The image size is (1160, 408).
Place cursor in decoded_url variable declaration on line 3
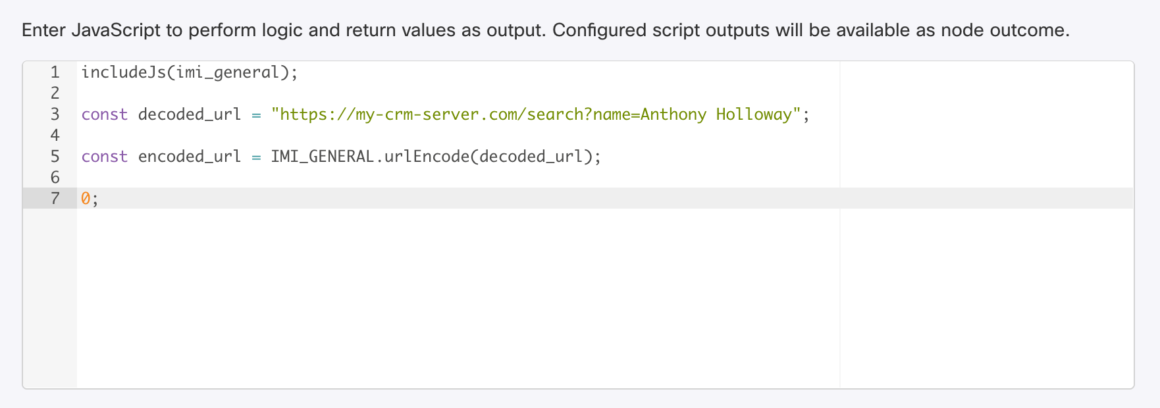click(190, 115)
